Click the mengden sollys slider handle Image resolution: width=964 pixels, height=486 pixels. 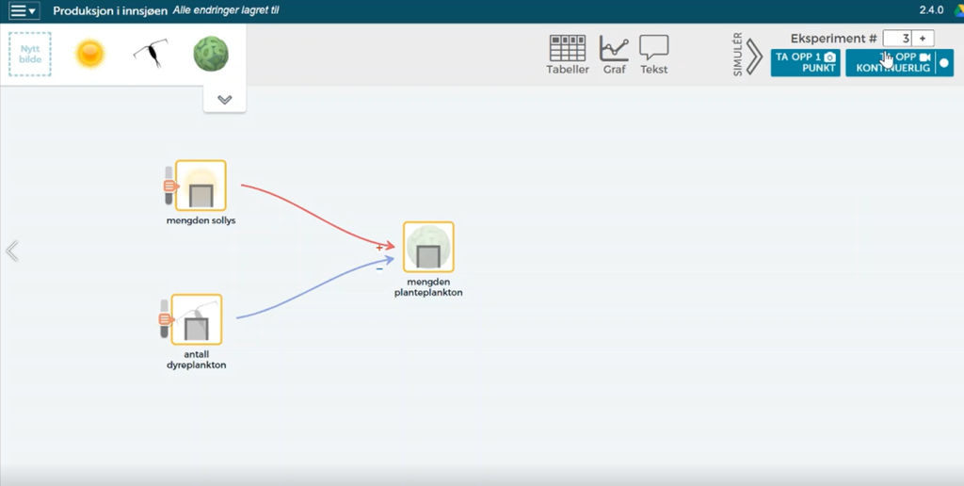(x=170, y=186)
